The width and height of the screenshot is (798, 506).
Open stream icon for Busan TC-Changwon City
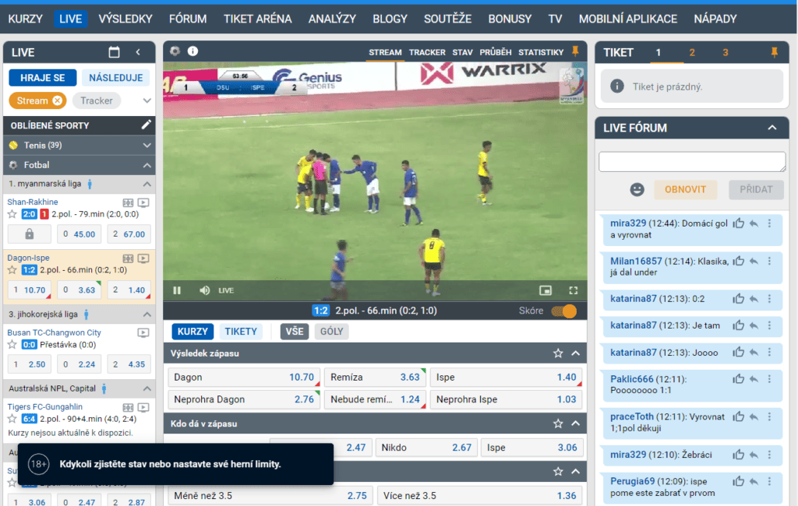pos(143,333)
